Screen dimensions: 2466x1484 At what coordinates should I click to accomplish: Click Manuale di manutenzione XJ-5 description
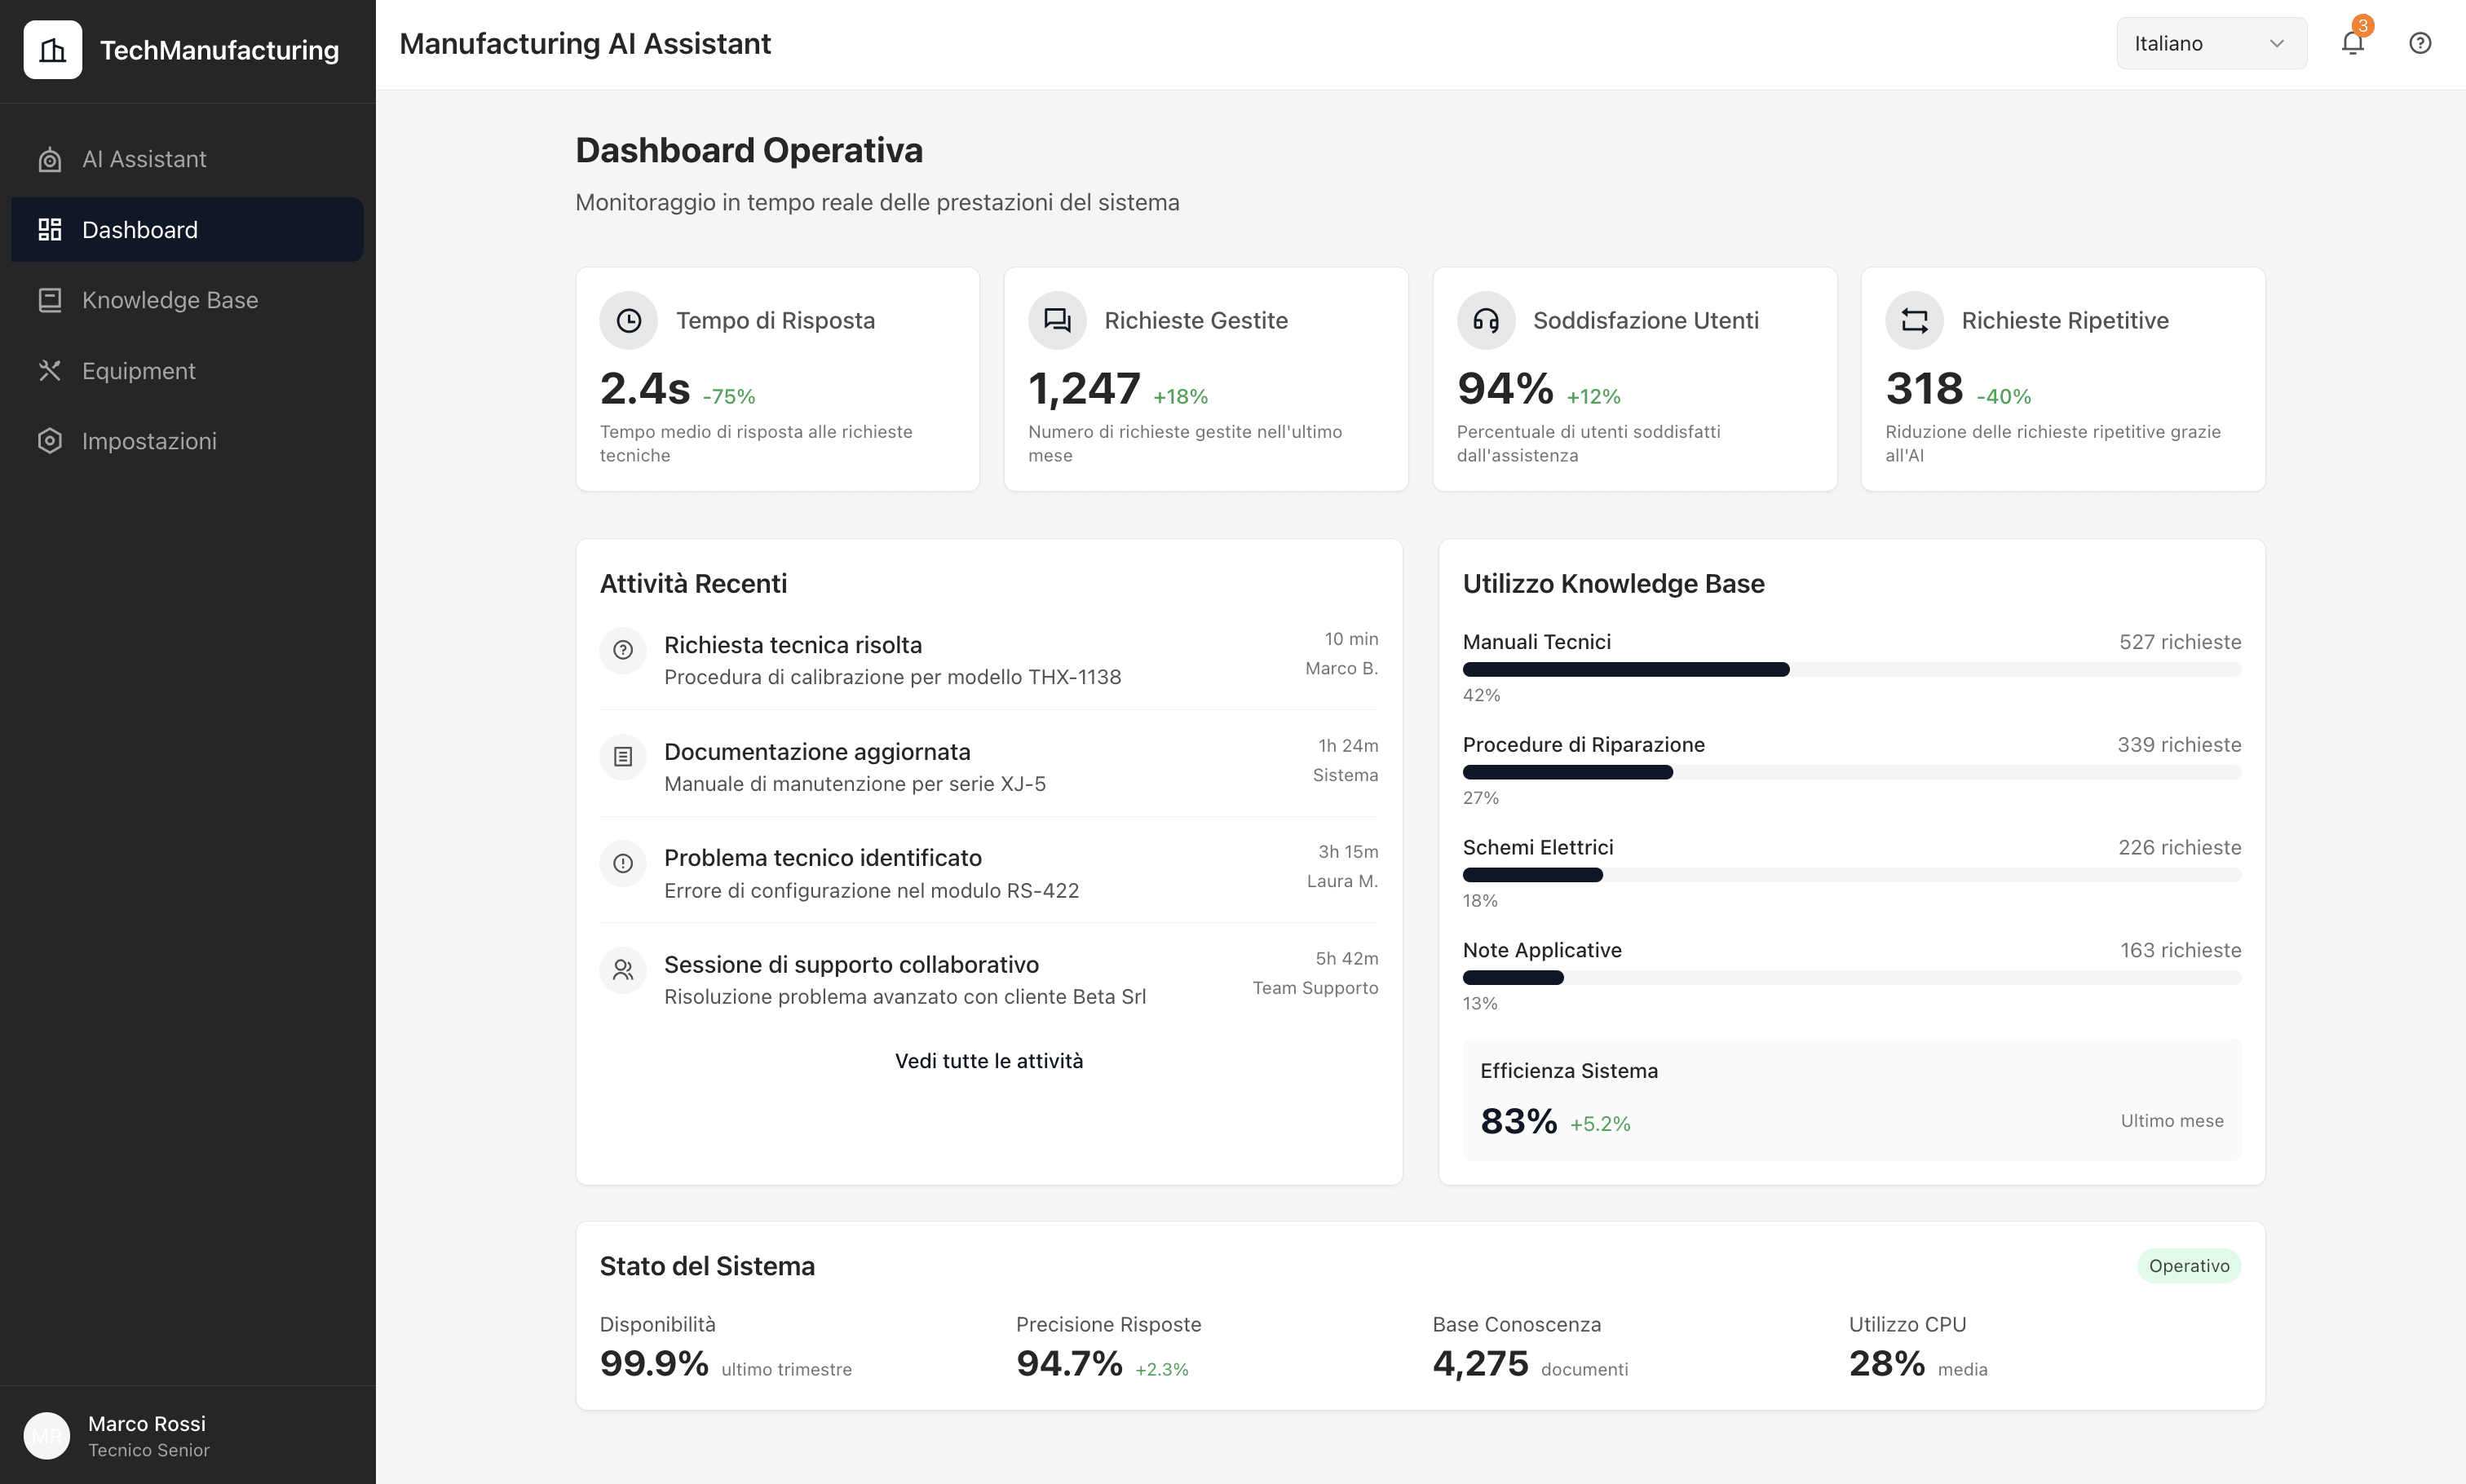(x=855, y=784)
